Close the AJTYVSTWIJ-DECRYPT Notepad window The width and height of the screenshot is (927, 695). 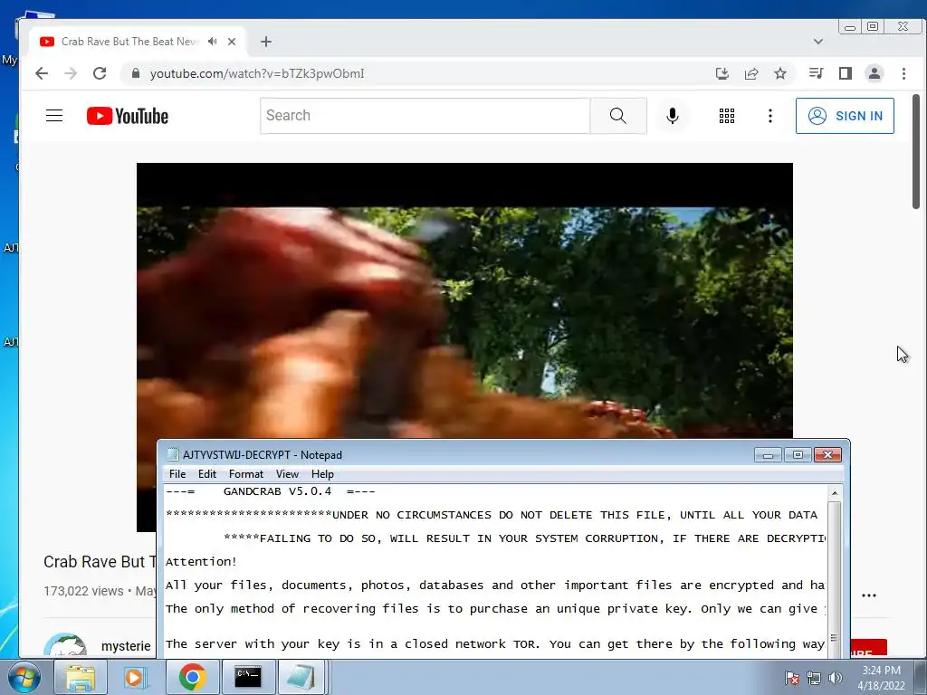(x=827, y=454)
